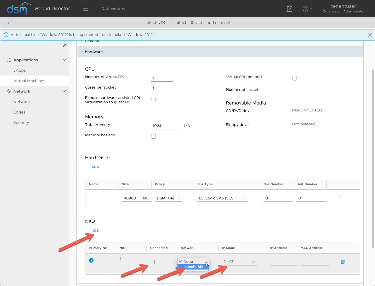375x286 pixels.
Task: Click the DISCONNECTED CD/DVD drive status
Action: [x=307, y=110]
